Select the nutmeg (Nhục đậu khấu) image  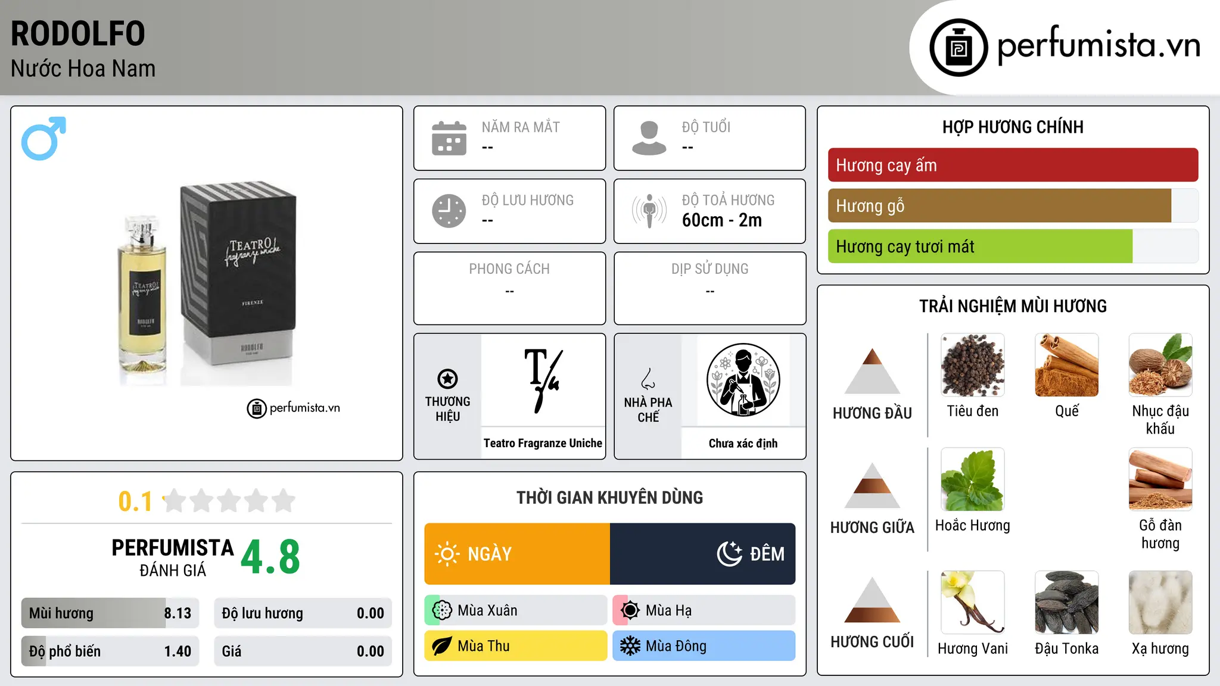1160,365
